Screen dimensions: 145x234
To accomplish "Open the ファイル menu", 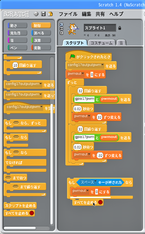I will tap(68, 14).
